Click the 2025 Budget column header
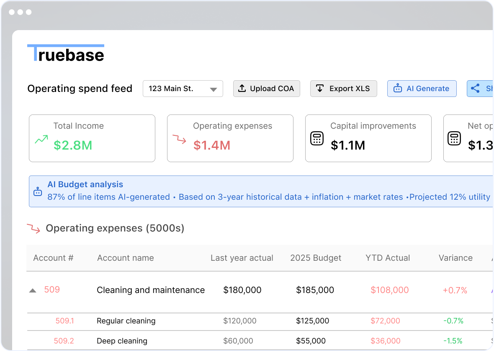The image size is (494, 351). click(316, 258)
